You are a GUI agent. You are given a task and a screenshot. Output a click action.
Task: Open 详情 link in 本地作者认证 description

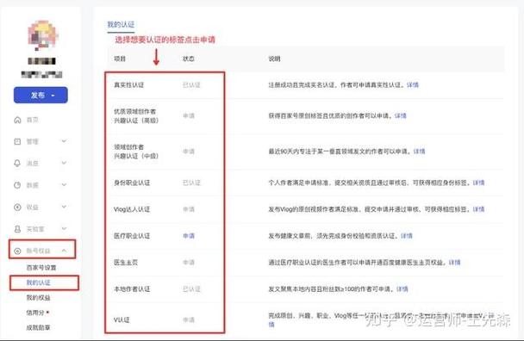[x=402, y=288]
